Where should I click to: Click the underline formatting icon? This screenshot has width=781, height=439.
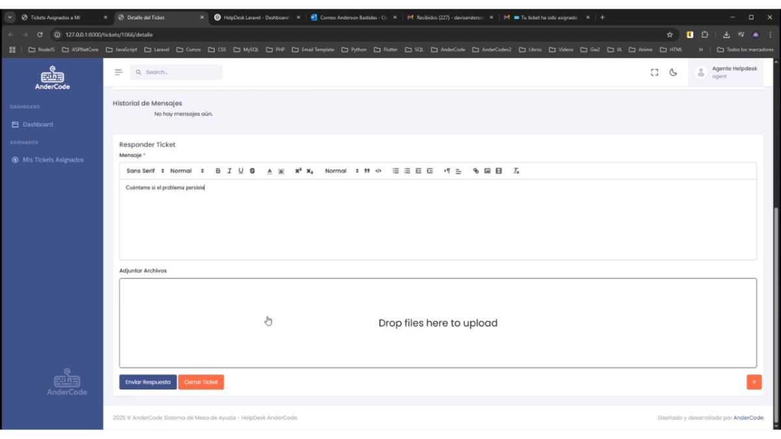241,171
